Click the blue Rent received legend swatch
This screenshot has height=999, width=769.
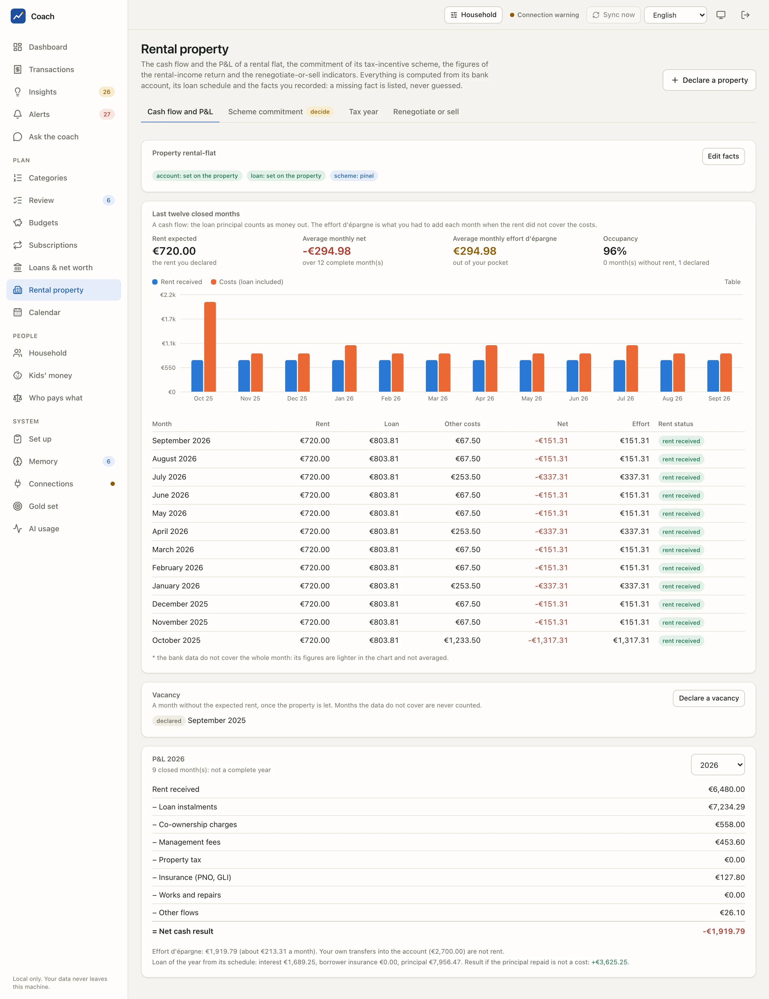coord(155,282)
